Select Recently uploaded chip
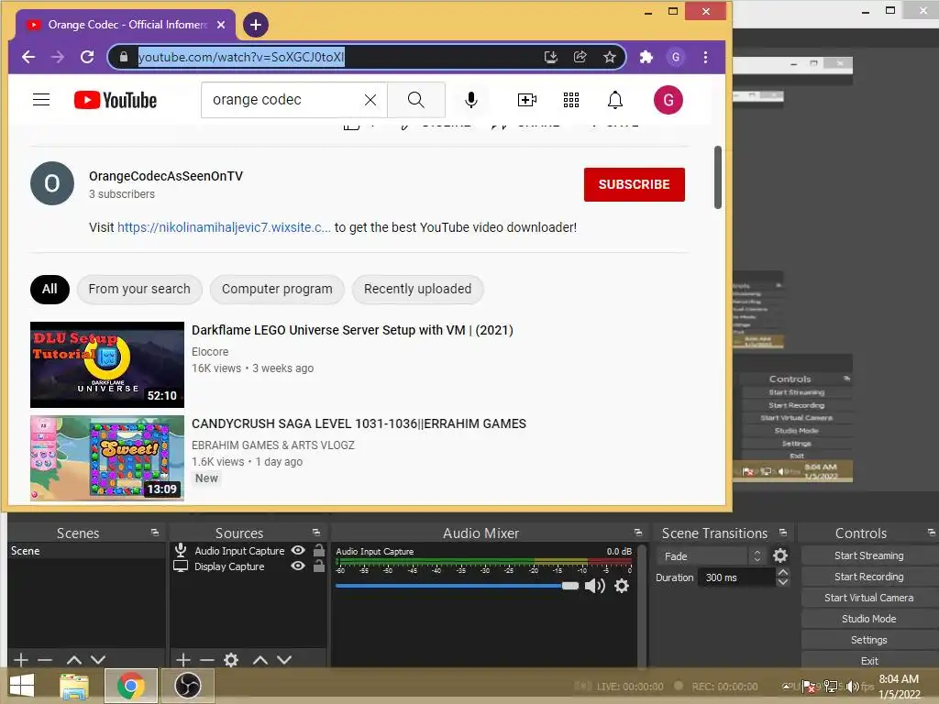The height and width of the screenshot is (704, 939). point(418,289)
